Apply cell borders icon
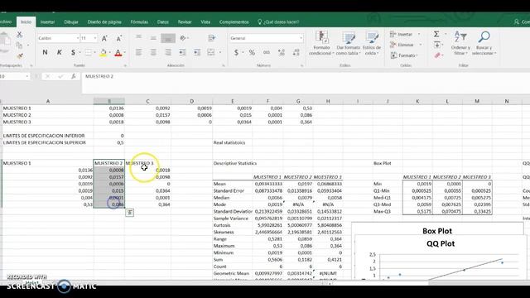530x298 pixels. point(89,52)
